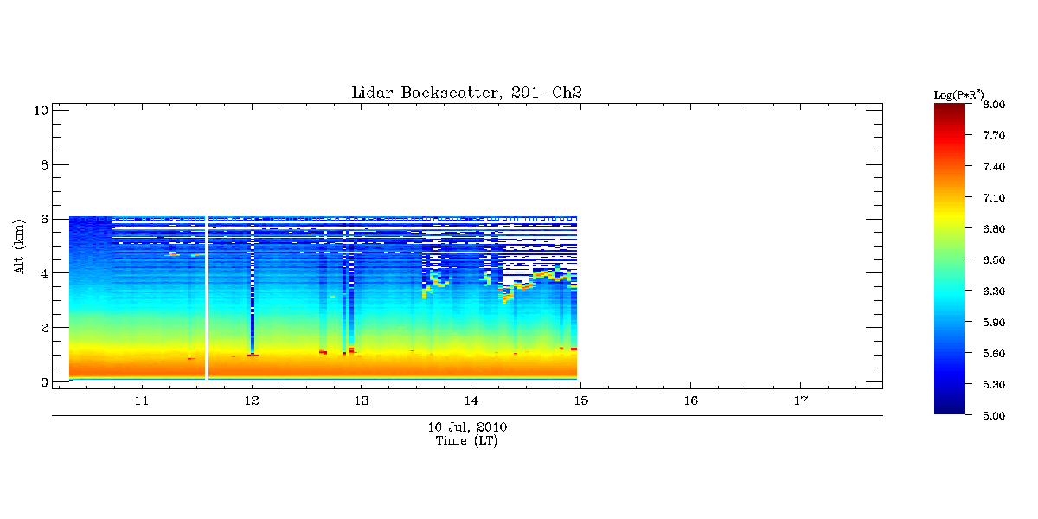
Task: Click the colorbar value '7.70'
Action: click(994, 136)
